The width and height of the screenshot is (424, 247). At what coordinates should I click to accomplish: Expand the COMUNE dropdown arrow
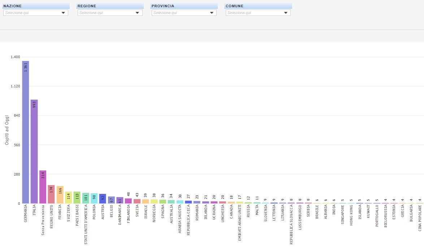(286, 13)
